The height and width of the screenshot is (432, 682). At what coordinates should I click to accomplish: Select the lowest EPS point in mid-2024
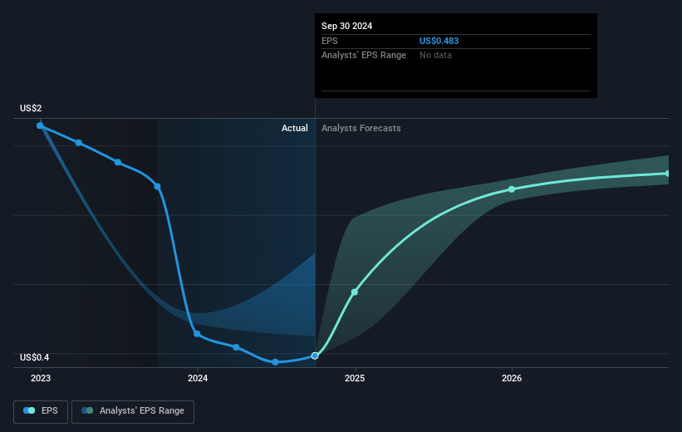(275, 362)
